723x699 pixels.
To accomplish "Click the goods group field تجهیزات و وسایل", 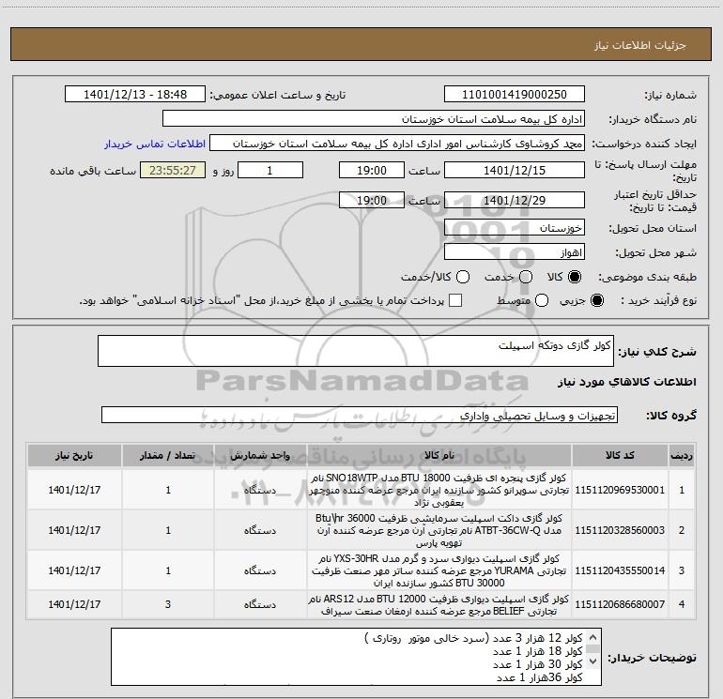I will point(360,415).
